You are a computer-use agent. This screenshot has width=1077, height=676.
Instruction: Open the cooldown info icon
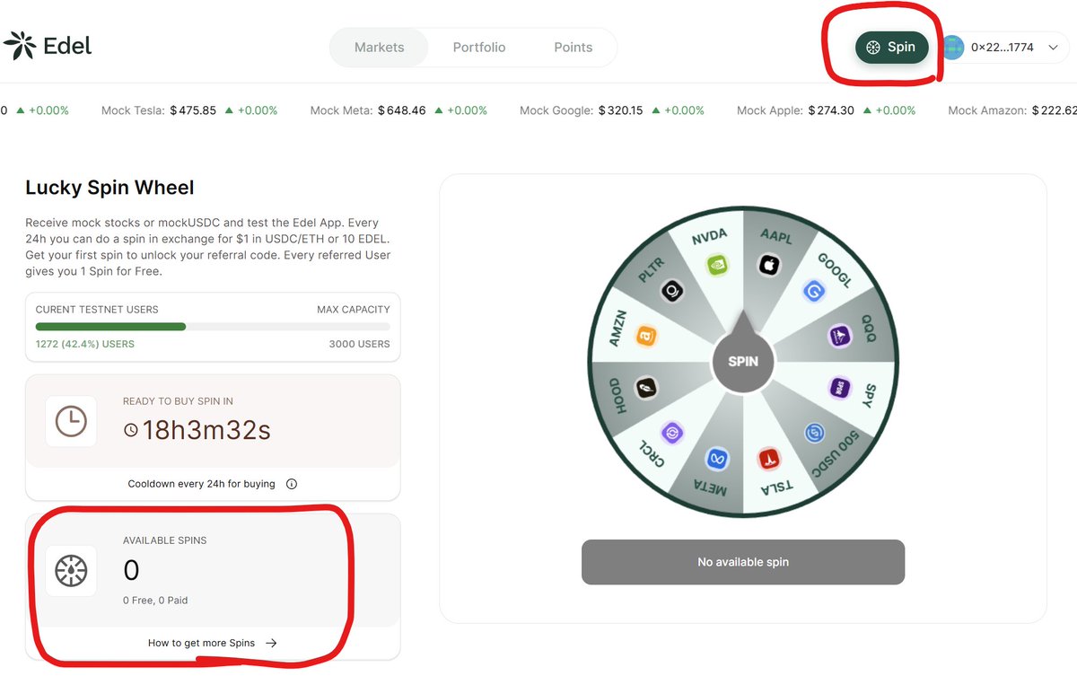pyautogui.click(x=292, y=484)
